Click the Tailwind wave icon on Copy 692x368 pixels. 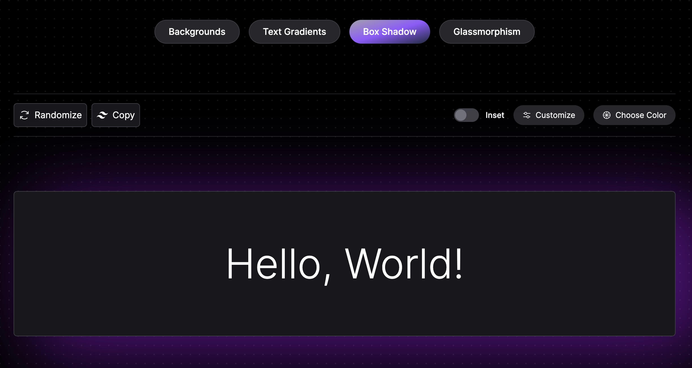tap(102, 115)
